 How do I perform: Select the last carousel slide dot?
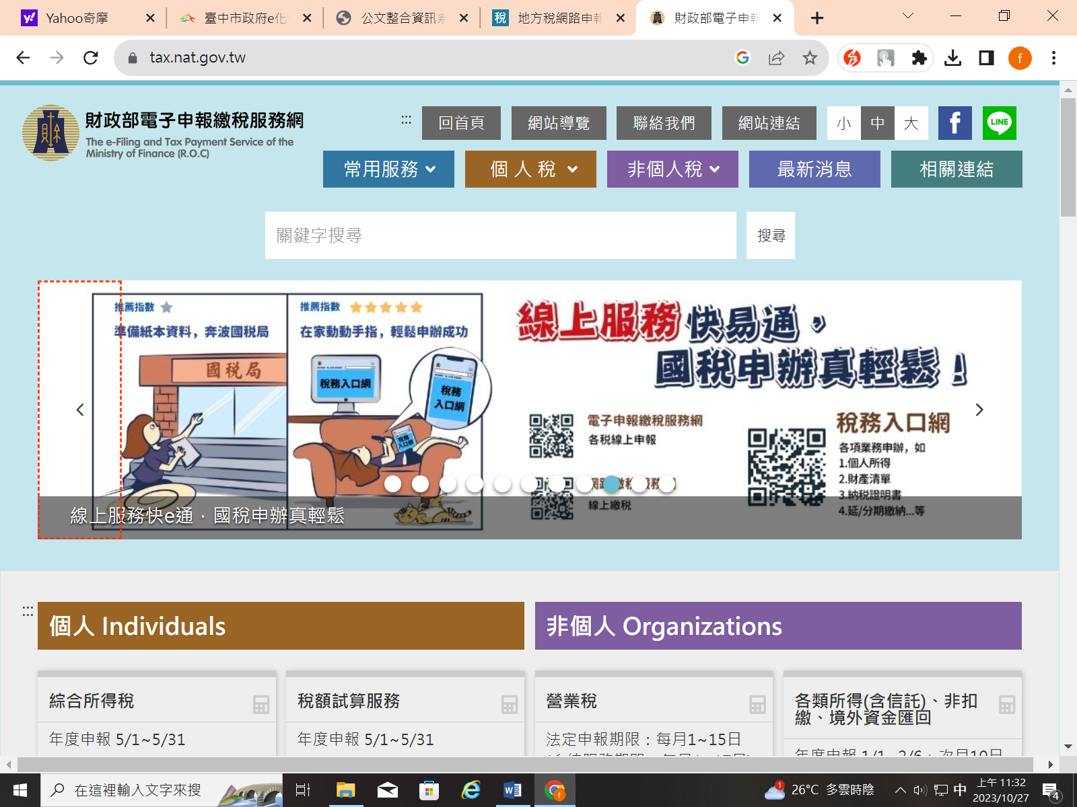click(666, 484)
